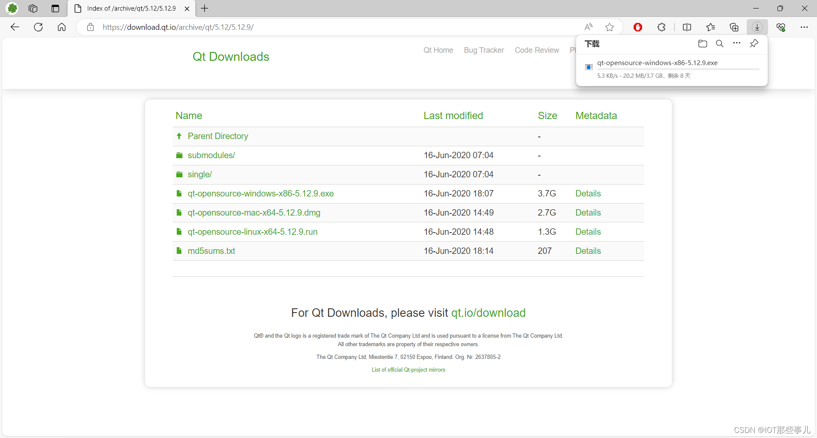Open read aloud icon in address bar
Image resolution: width=817 pixels, height=438 pixels.
588,27
